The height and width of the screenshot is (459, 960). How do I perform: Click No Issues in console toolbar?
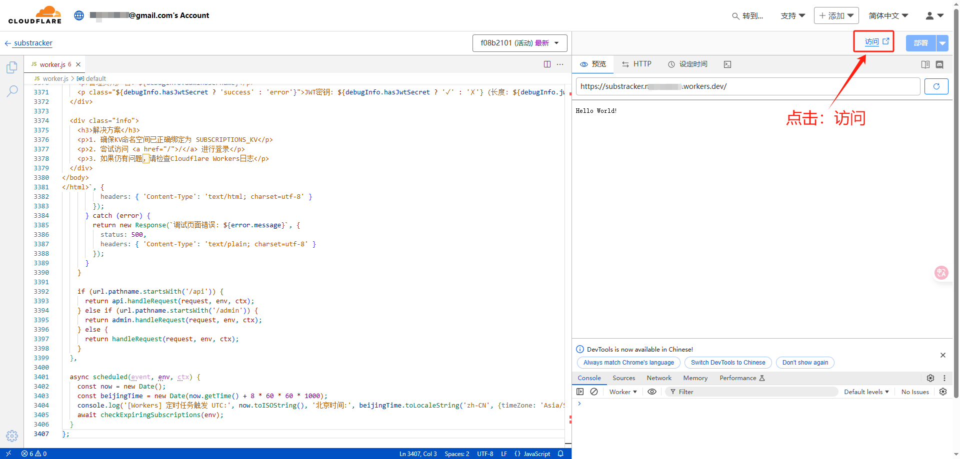click(915, 392)
